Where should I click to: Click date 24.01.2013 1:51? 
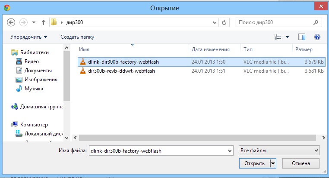[208, 71]
